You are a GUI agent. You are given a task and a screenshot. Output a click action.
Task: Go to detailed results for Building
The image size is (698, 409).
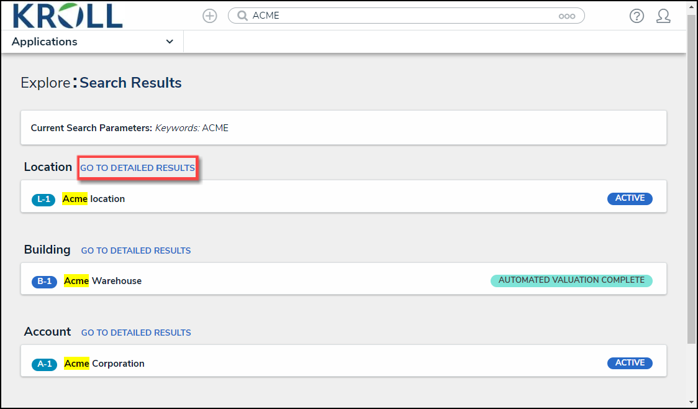point(136,250)
